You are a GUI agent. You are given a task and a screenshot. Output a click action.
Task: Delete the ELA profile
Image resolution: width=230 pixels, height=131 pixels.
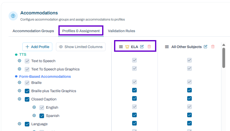coord(149,47)
